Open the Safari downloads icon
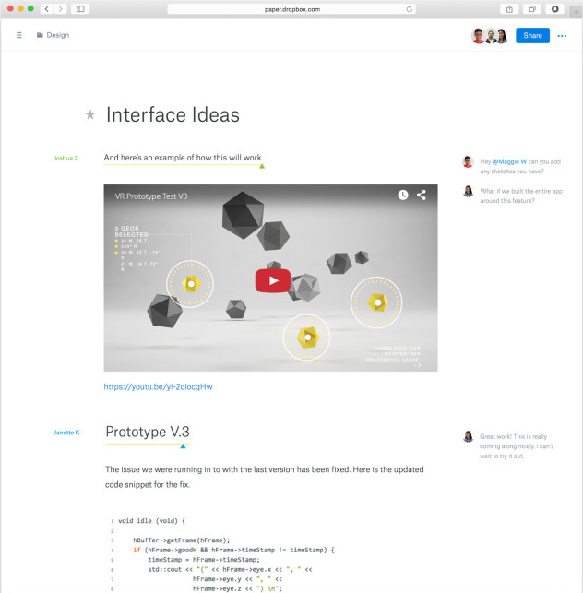Viewport: 583px width, 593px height. pyautogui.click(x=555, y=9)
